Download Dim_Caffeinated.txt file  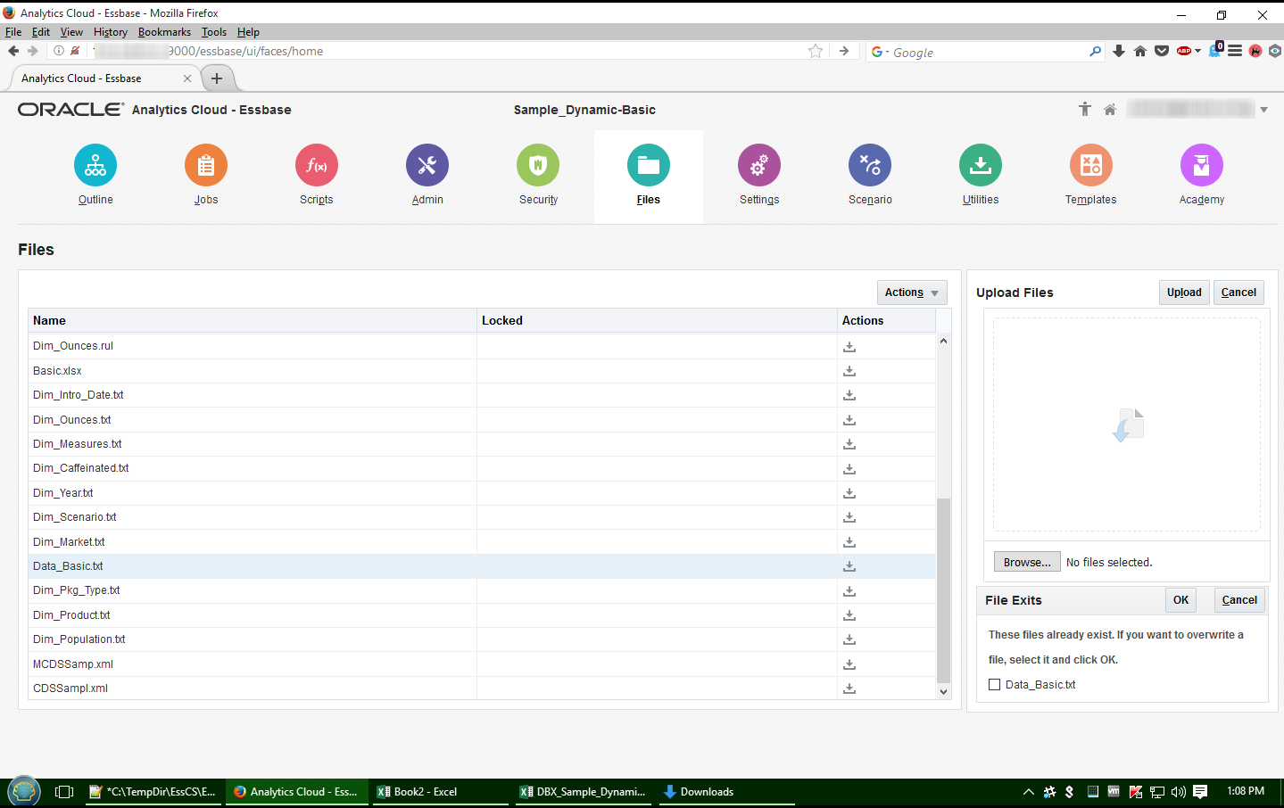click(x=849, y=468)
